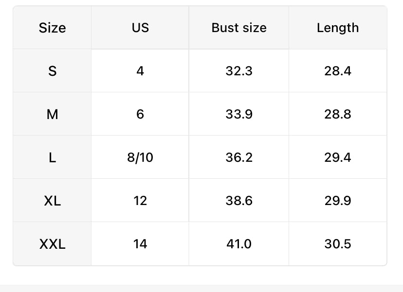
Task: Select the Bust size column header
Action: coord(239,28)
